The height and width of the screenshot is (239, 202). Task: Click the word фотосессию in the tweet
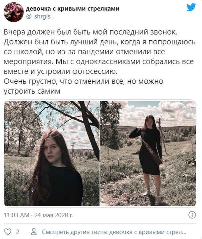95,72
